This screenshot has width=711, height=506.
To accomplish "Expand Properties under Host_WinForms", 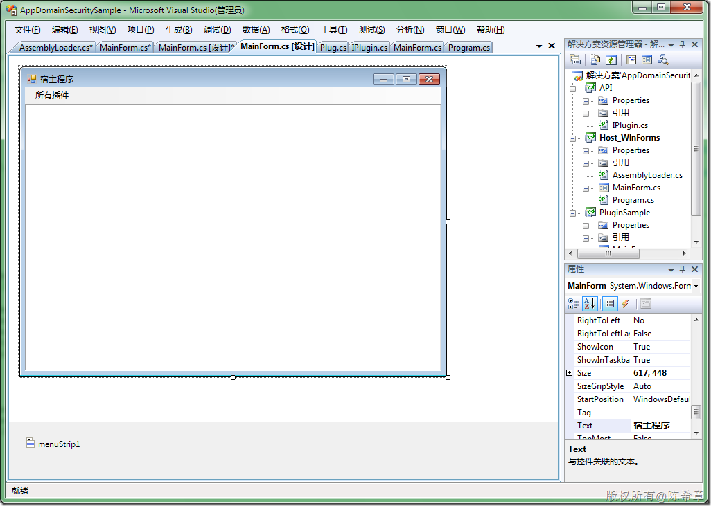I will pos(586,151).
